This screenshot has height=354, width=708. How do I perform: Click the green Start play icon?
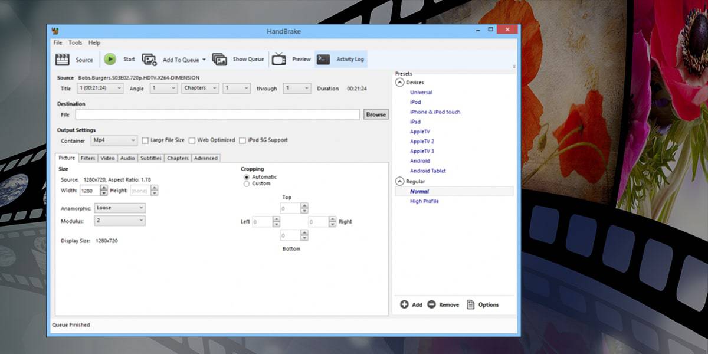tap(110, 59)
